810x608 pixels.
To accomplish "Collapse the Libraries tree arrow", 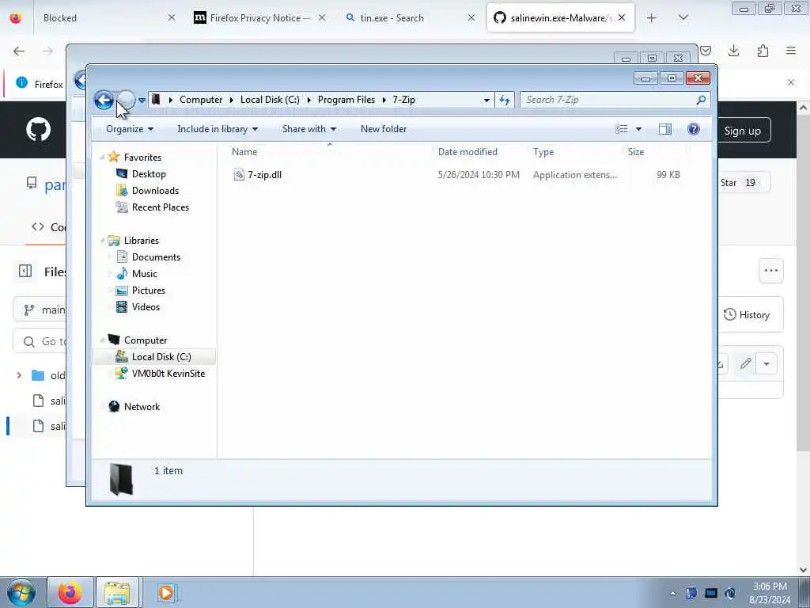I will [102, 241].
